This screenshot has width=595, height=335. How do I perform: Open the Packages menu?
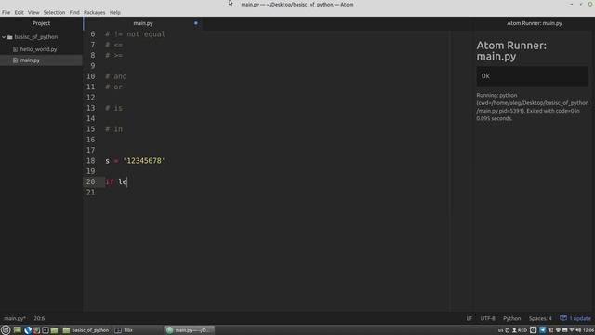[x=95, y=12]
